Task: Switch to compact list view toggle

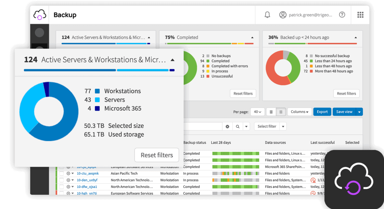Action: 271,112
